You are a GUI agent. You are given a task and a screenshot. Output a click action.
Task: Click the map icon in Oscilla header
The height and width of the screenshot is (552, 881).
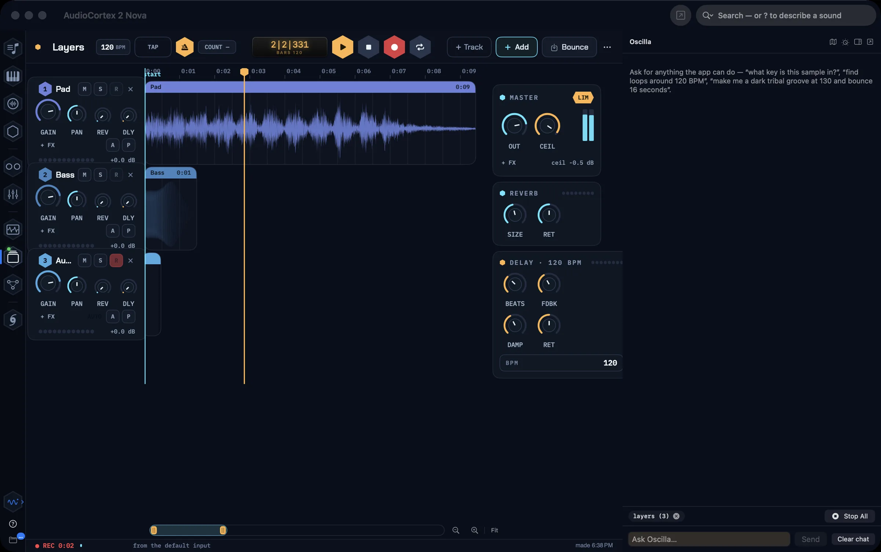coord(833,42)
